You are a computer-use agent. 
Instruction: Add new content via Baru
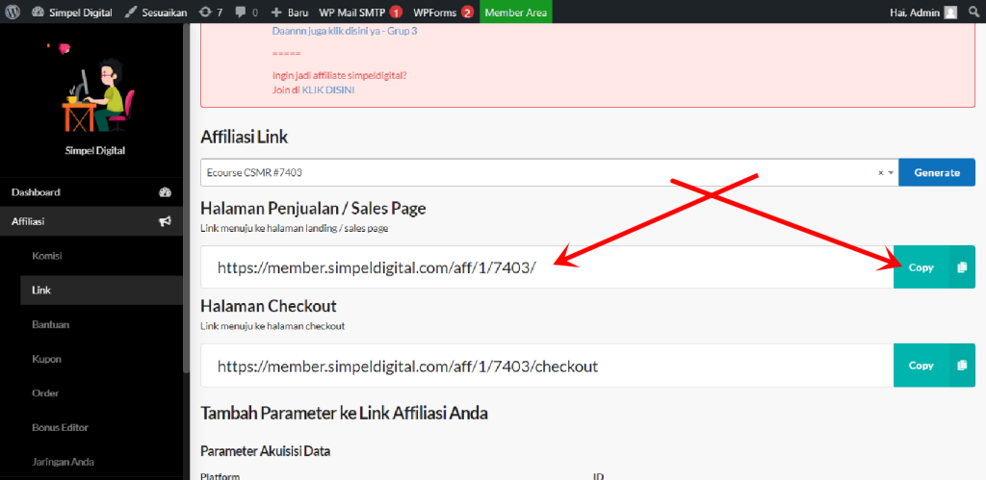289,12
